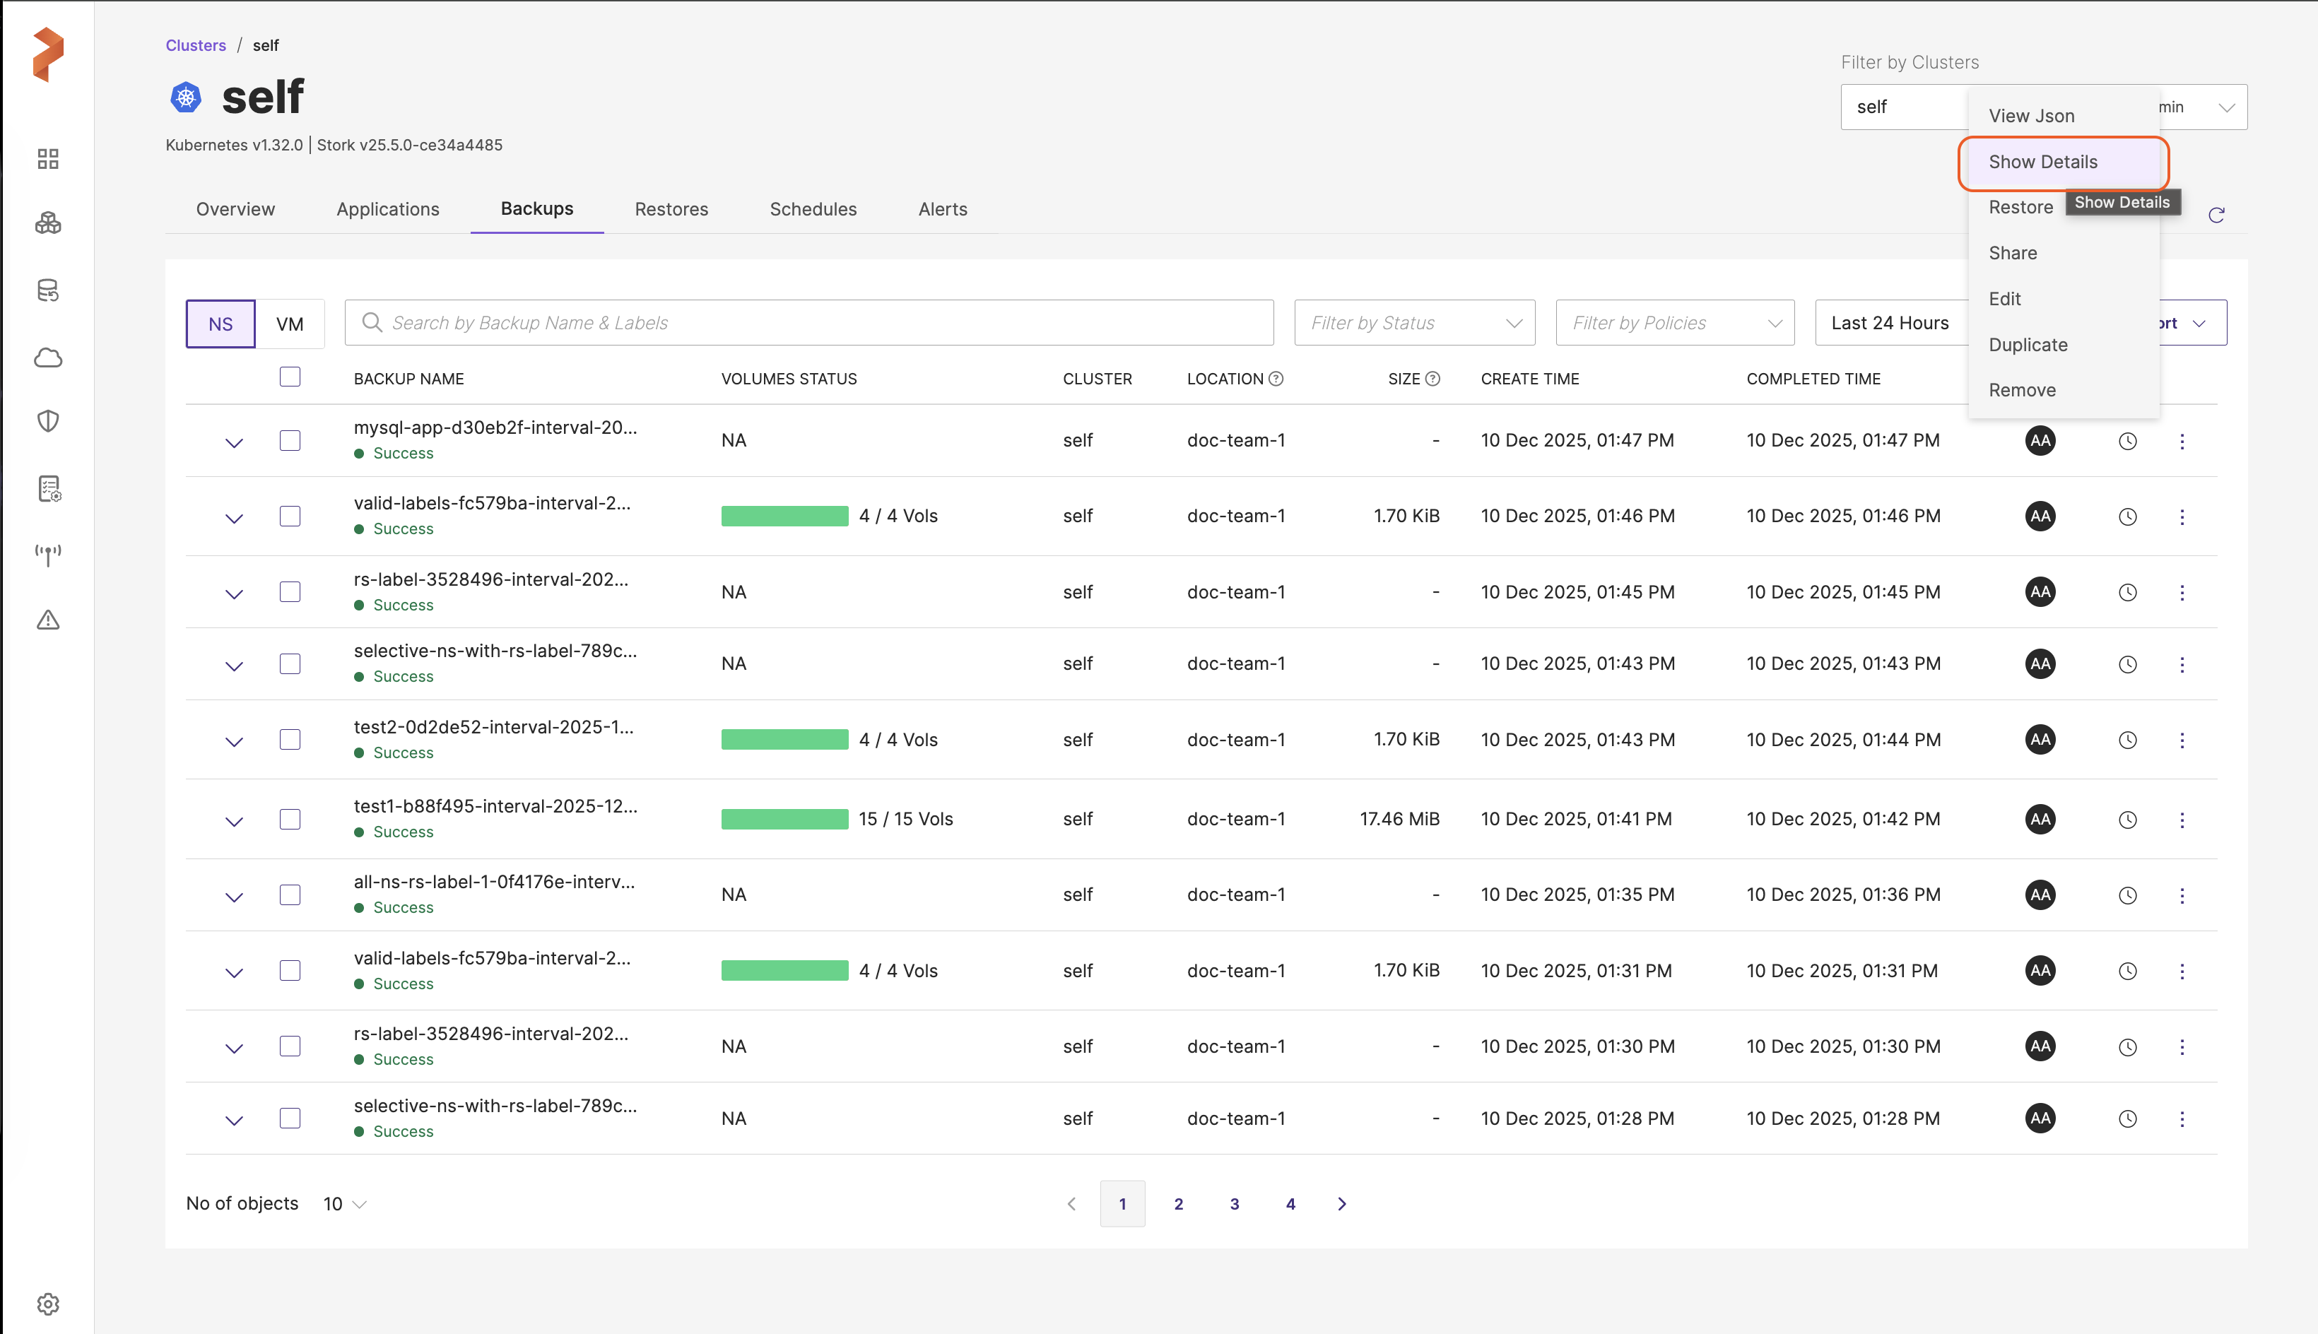Open the Filter by Status dropdown
Viewport: 2318px width, 1334px height.
[1413, 322]
